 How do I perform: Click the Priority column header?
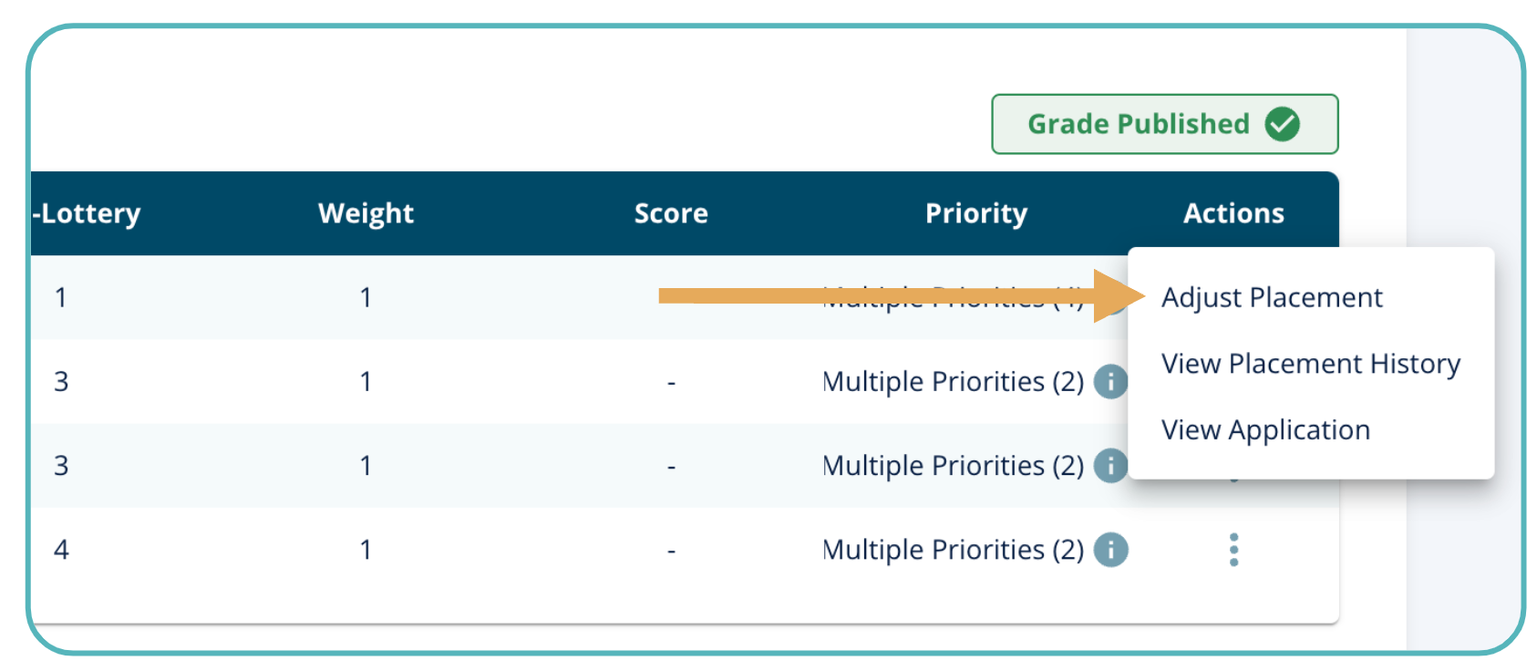point(975,213)
